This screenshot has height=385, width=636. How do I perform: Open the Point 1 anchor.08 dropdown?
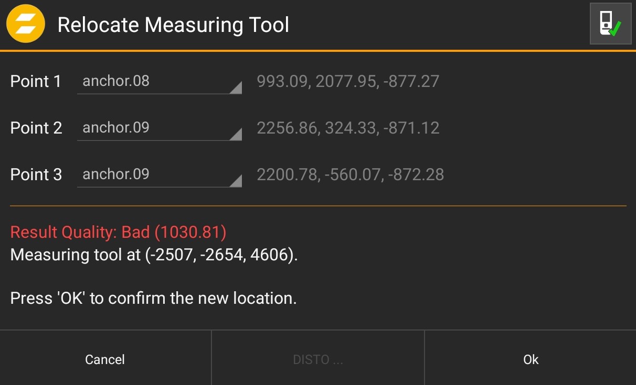click(x=157, y=82)
